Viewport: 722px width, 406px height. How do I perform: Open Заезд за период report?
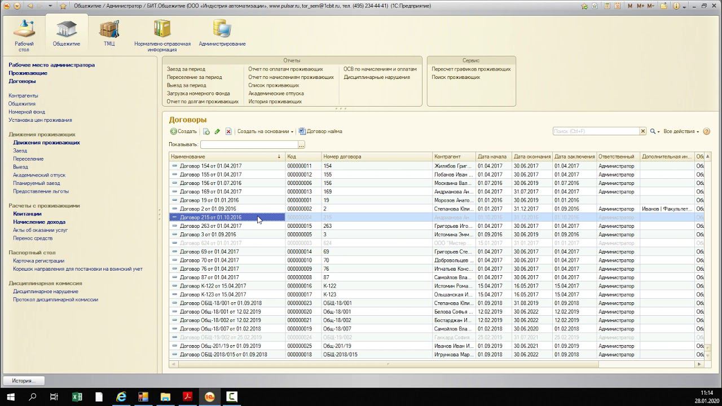click(186, 69)
